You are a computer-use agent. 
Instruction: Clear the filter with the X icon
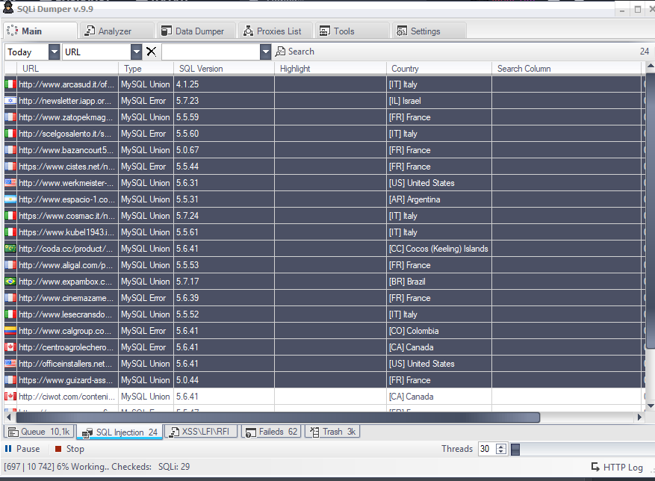(151, 52)
